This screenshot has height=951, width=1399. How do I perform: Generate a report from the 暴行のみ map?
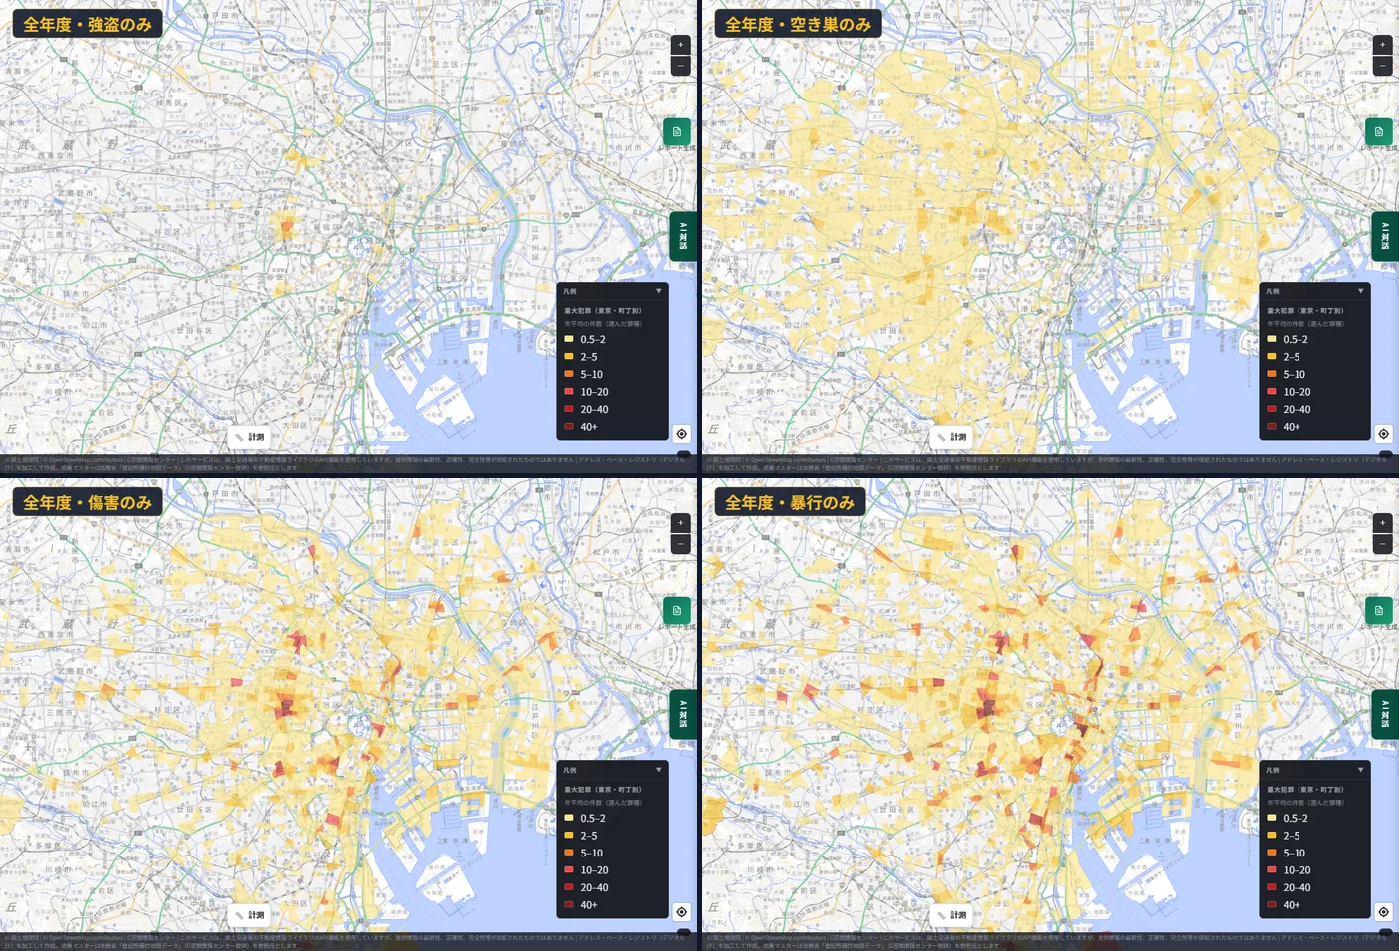pos(1378,610)
